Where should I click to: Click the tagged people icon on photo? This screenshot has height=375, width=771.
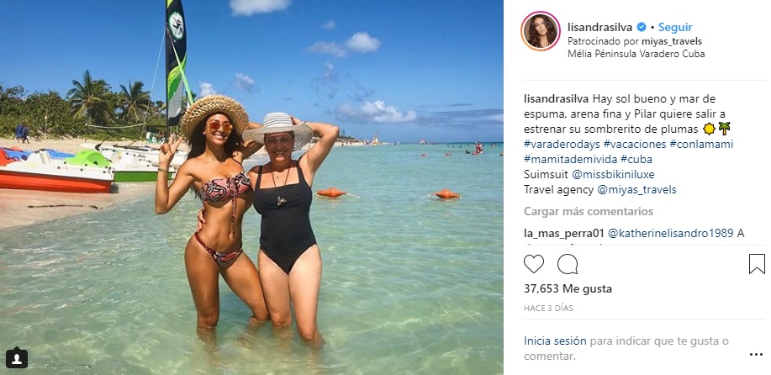(x=16, y=358)
